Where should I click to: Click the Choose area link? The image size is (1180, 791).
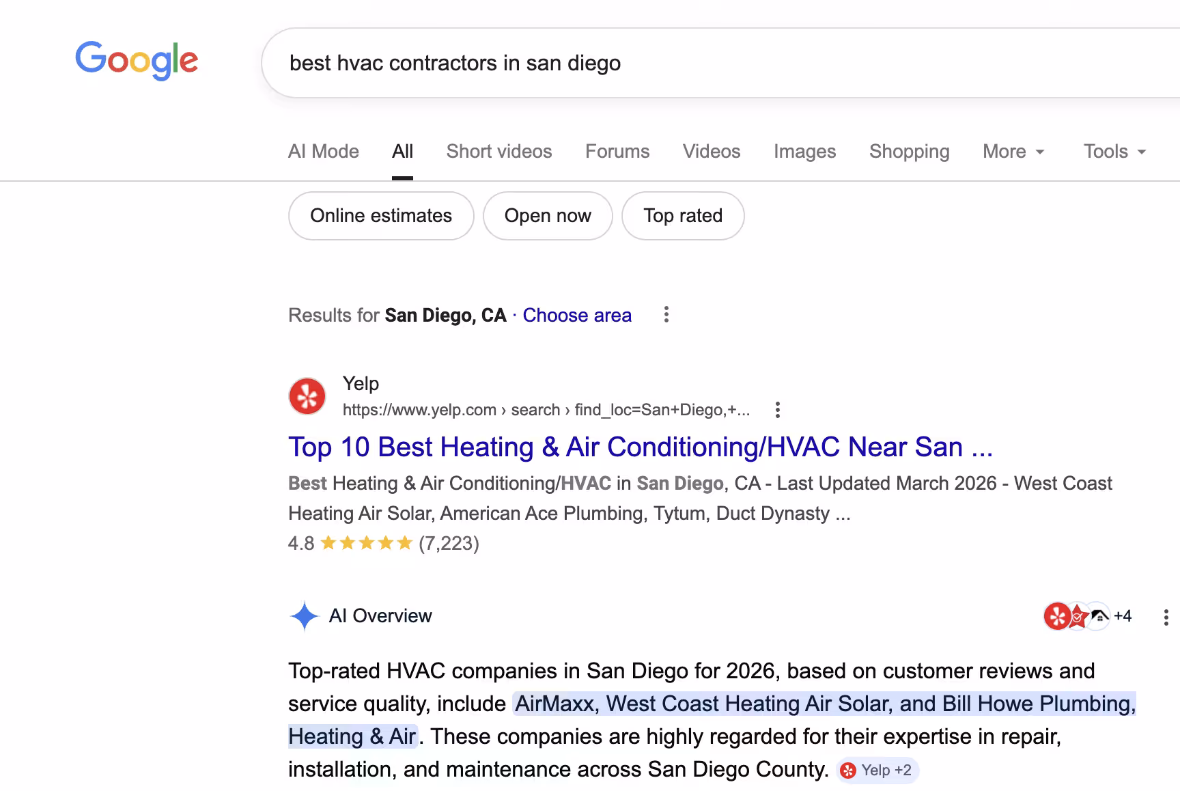577,315
